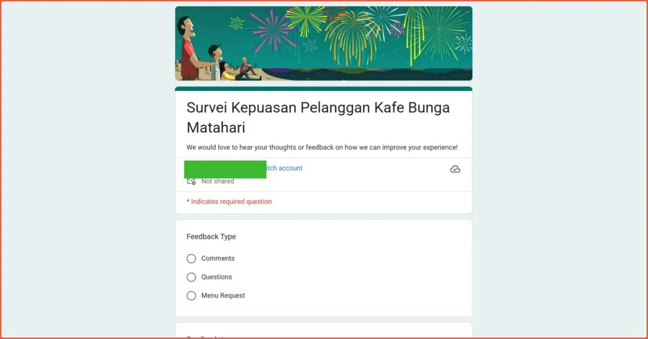Viewport: 648px width, 339px height.
Task: Click the "Not shared" envelope icon
Action: click(x=191, y=181)
